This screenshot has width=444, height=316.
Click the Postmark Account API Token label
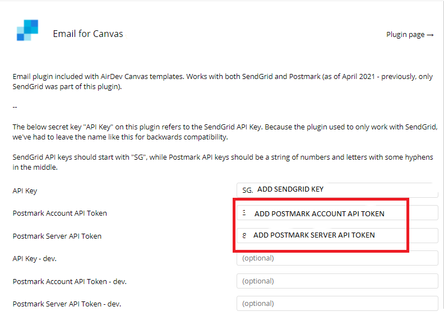[59, 213]
